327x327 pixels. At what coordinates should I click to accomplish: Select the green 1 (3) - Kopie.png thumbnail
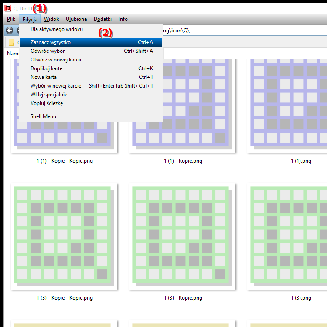(x=182, y=236)
